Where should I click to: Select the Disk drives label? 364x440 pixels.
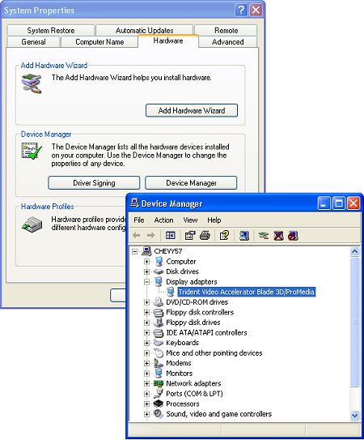(x=182, y=271)
